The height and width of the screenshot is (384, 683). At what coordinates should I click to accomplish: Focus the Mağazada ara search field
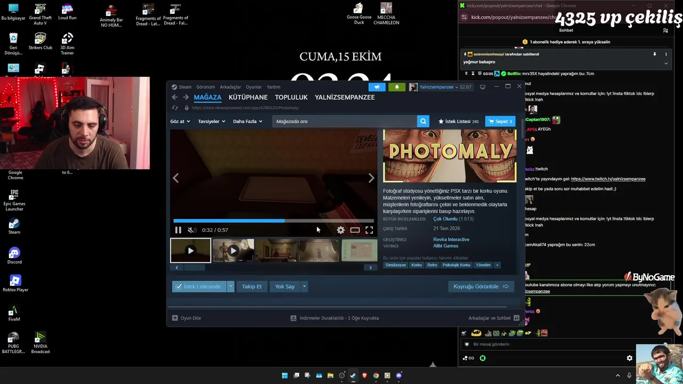coord(345,122)
